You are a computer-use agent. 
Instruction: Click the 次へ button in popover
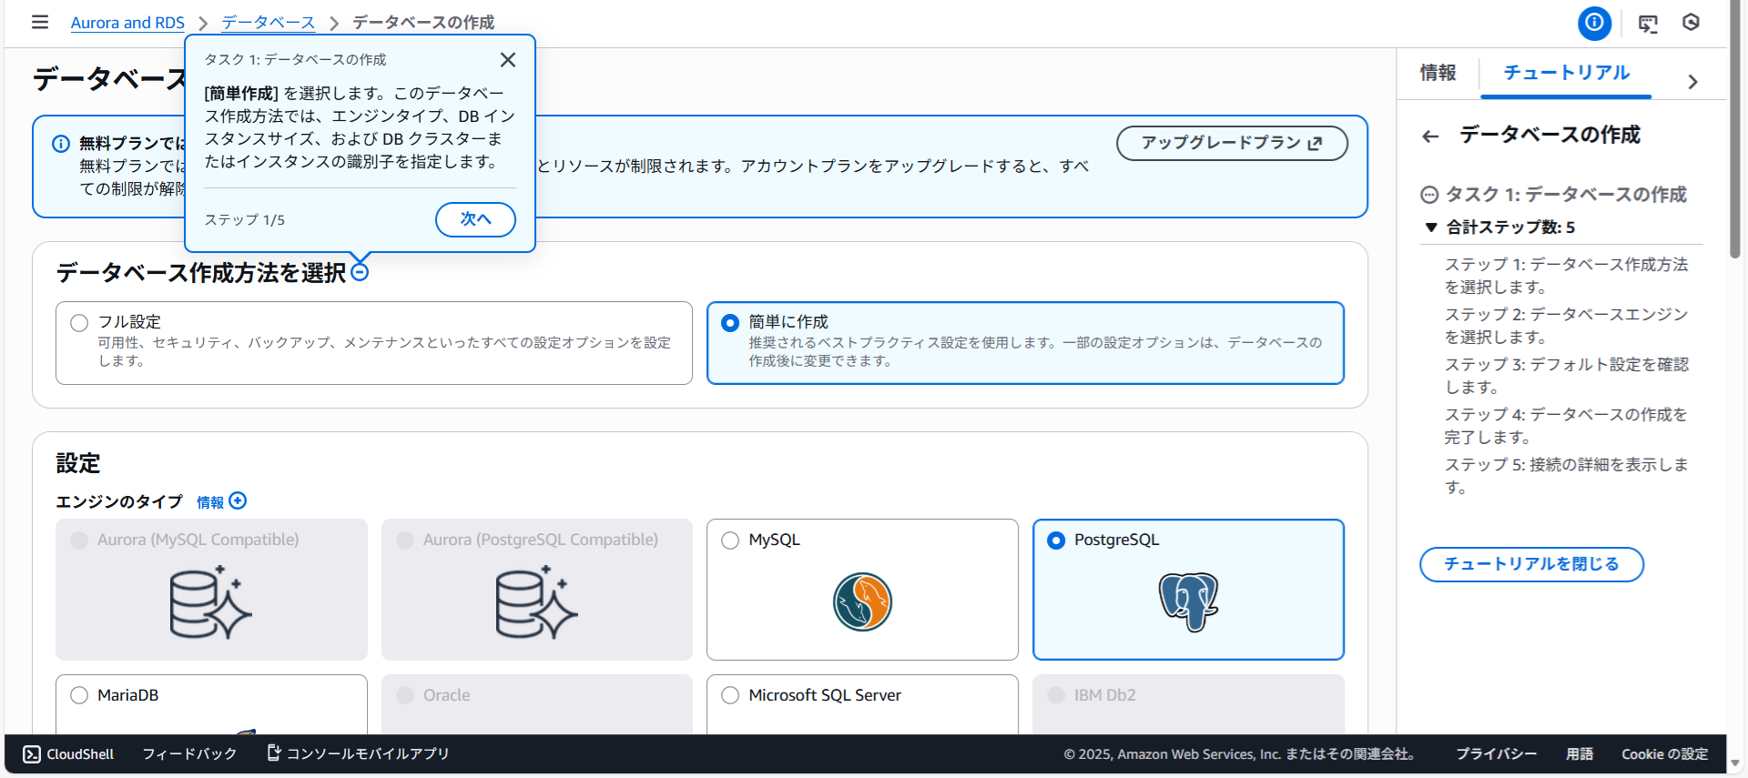point(475,219)
